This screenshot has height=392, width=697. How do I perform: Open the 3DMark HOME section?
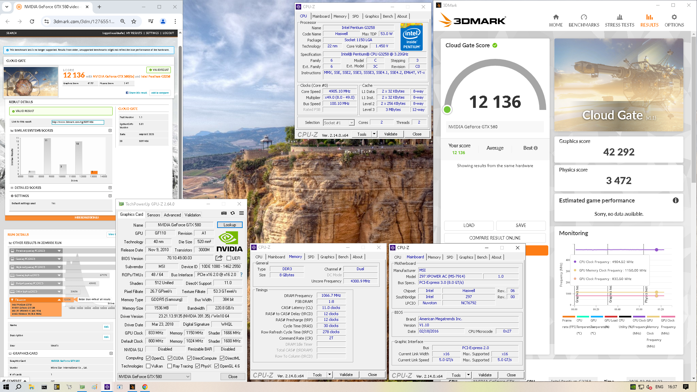point(556,21)
